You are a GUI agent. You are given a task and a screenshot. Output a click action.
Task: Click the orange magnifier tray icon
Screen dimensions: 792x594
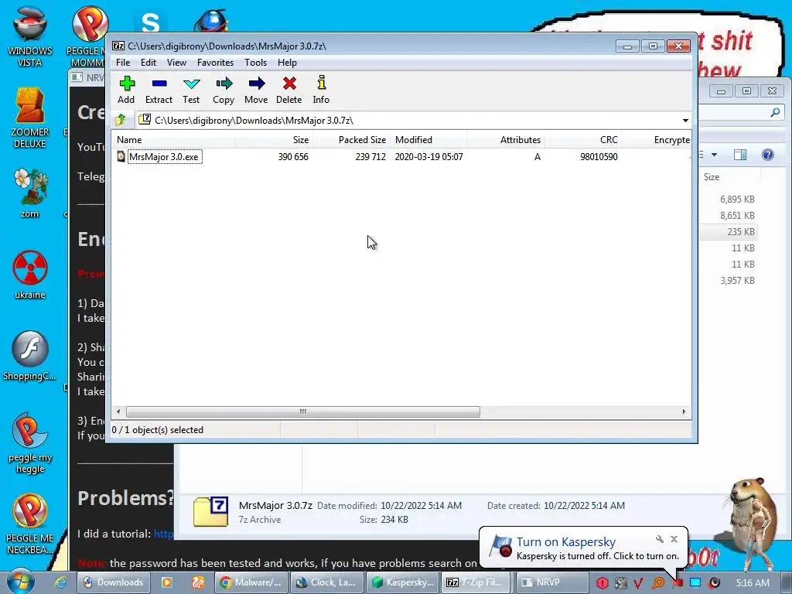point(658,583)
